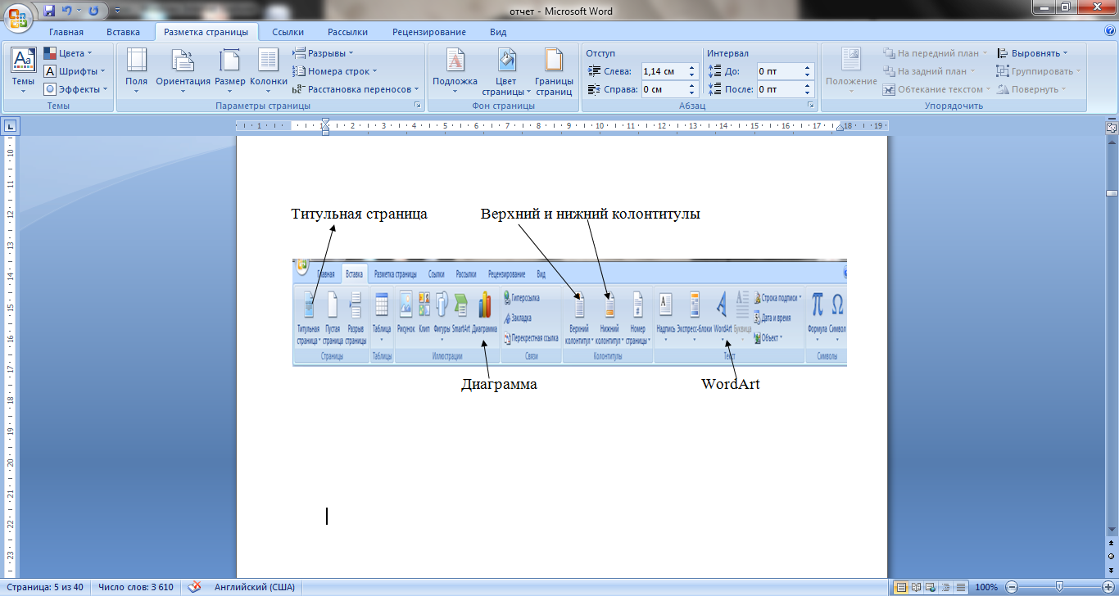Open the Темы themes gallery button
Viewport: 1119px width, 596px height.
pyautogui.click(x=23, y=70)
